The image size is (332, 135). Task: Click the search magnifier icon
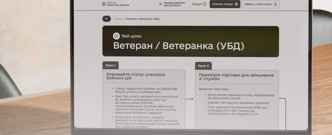point(204,4)
